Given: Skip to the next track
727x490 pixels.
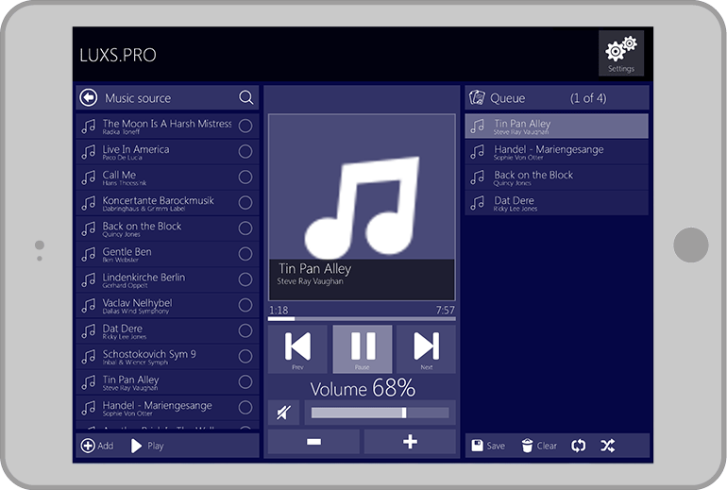Looking at the screenshot, I should [x=426, y=348].
